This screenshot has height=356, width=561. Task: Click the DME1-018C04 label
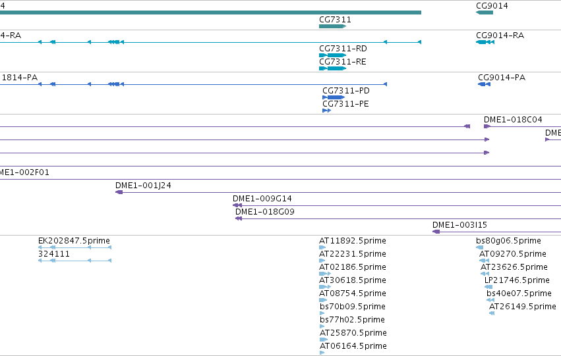point(513,120)
